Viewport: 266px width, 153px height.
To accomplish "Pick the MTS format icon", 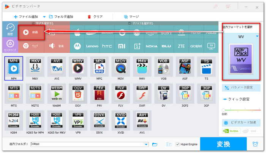I will coord(14,94).
